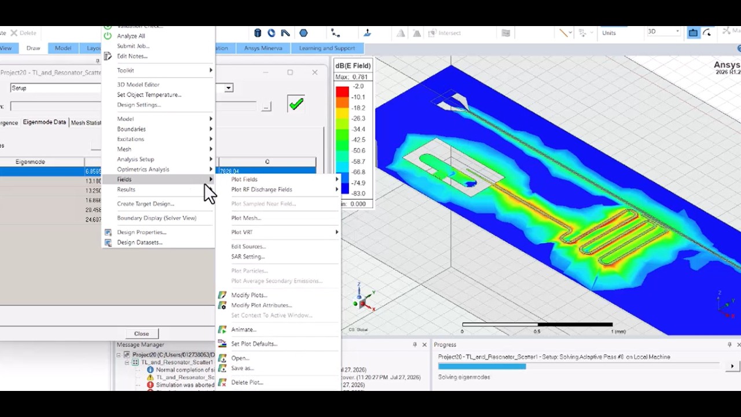Choose Set Object Temperature menu item

coord(149,94)
